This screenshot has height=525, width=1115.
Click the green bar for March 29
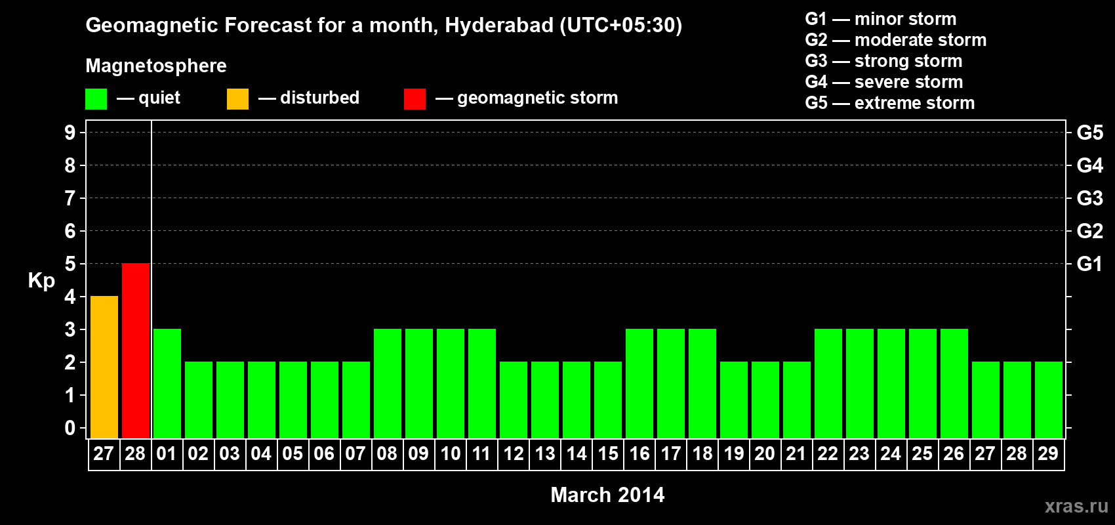1049,400
